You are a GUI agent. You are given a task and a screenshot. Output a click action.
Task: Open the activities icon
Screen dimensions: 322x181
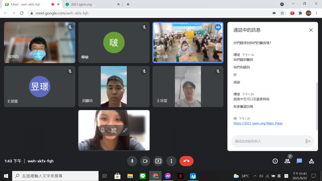coord(311,161)
